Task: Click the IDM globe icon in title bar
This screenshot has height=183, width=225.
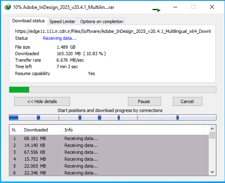Action: pyautogui.click(x=8, y=7)
